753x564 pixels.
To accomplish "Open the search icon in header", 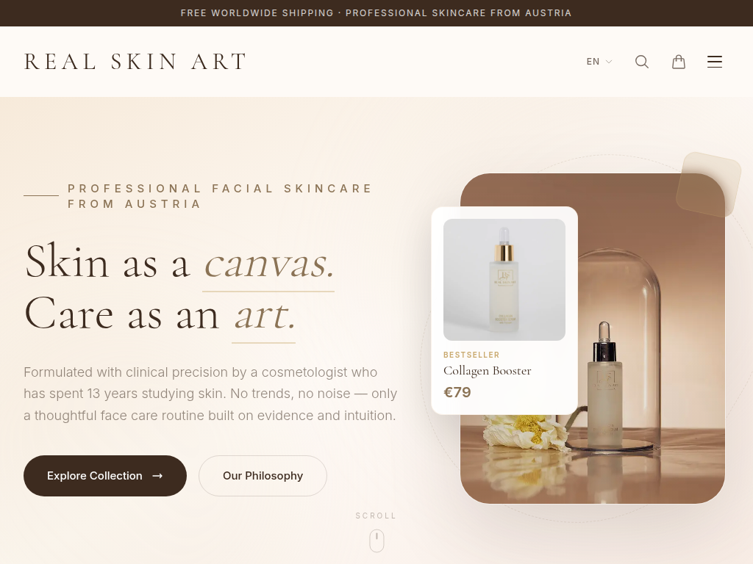I will click(642, 62).
